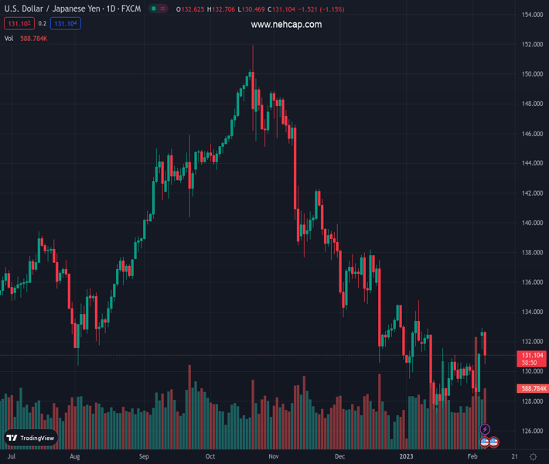Click the TradingView logo badge

(x=31, y=438)
